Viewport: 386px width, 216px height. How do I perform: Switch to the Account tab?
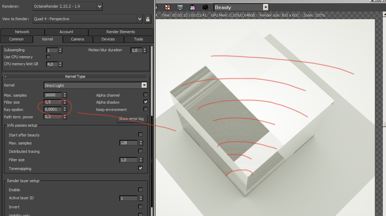[x=66, y=32]
